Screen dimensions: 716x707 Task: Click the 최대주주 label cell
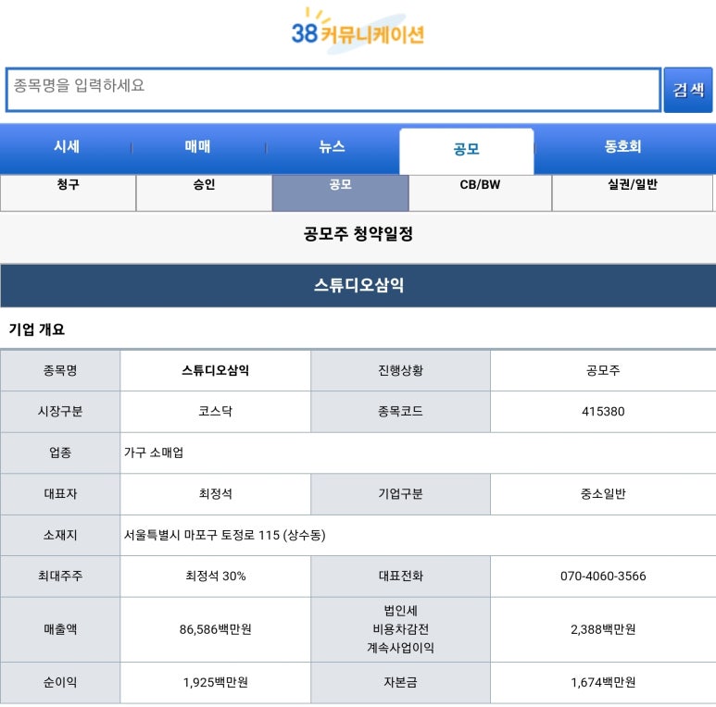(x=60, y=577)
